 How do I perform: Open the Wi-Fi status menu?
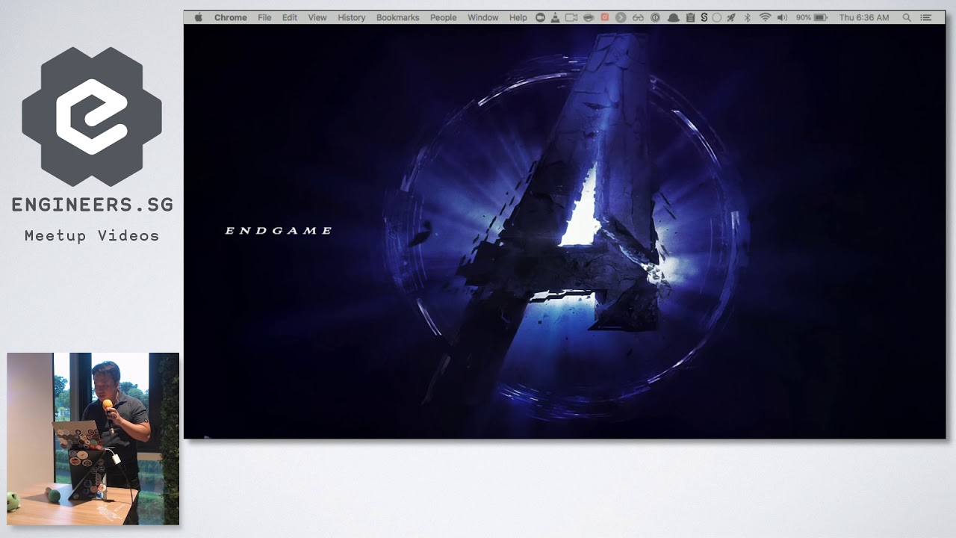point(765,17)
